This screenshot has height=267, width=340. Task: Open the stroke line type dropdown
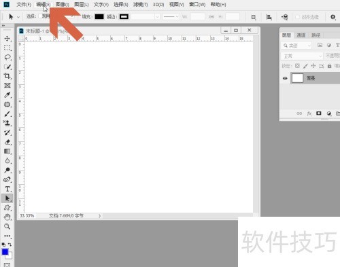(x=171, y=17)
